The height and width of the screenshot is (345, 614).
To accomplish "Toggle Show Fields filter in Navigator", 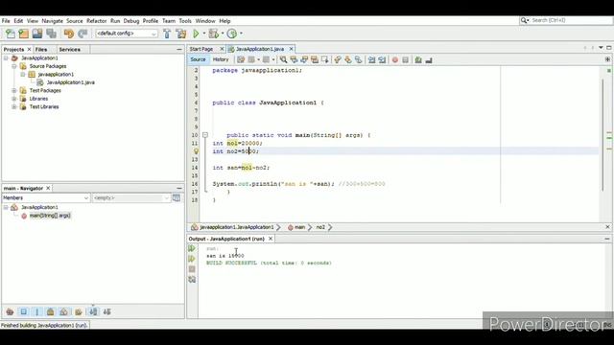I will pos(23,311).
